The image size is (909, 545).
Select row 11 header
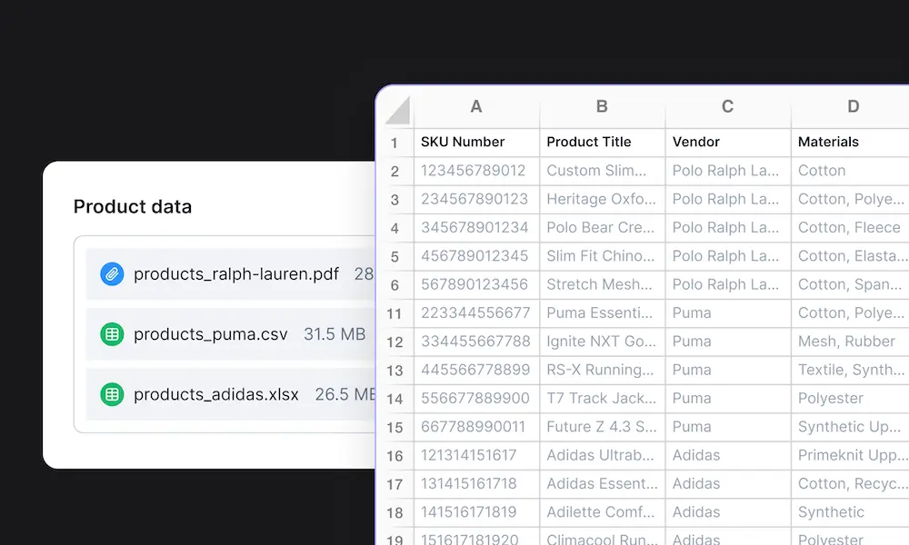pyautogui.click(x=395, y=313)
